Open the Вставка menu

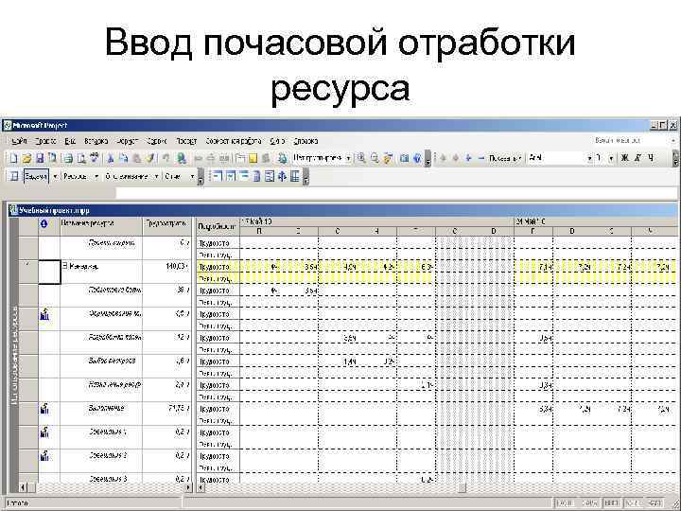pos(96,141)
